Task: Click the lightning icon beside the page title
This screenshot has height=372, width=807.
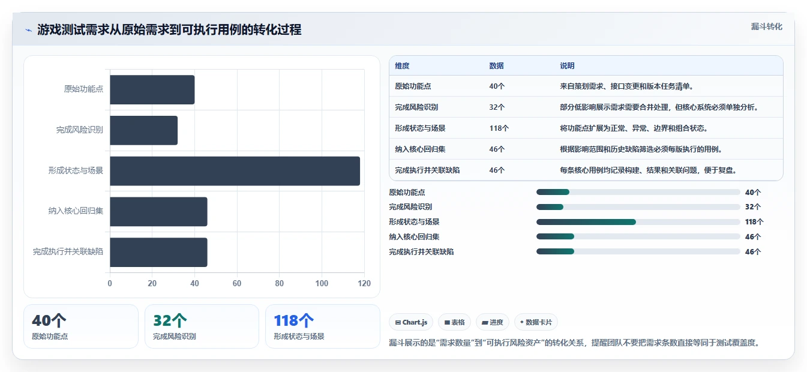Action: click(x=28, y=30)
